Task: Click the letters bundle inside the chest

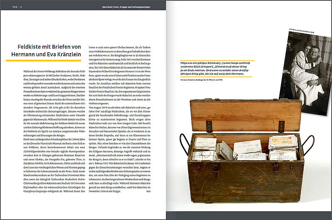Action: 246,149
